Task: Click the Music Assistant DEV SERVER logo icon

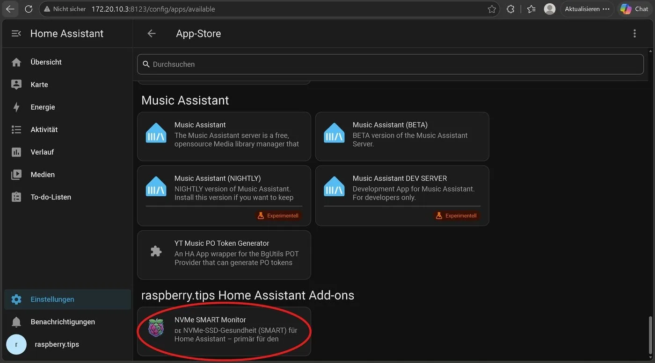Action: (x=334, y=186)
